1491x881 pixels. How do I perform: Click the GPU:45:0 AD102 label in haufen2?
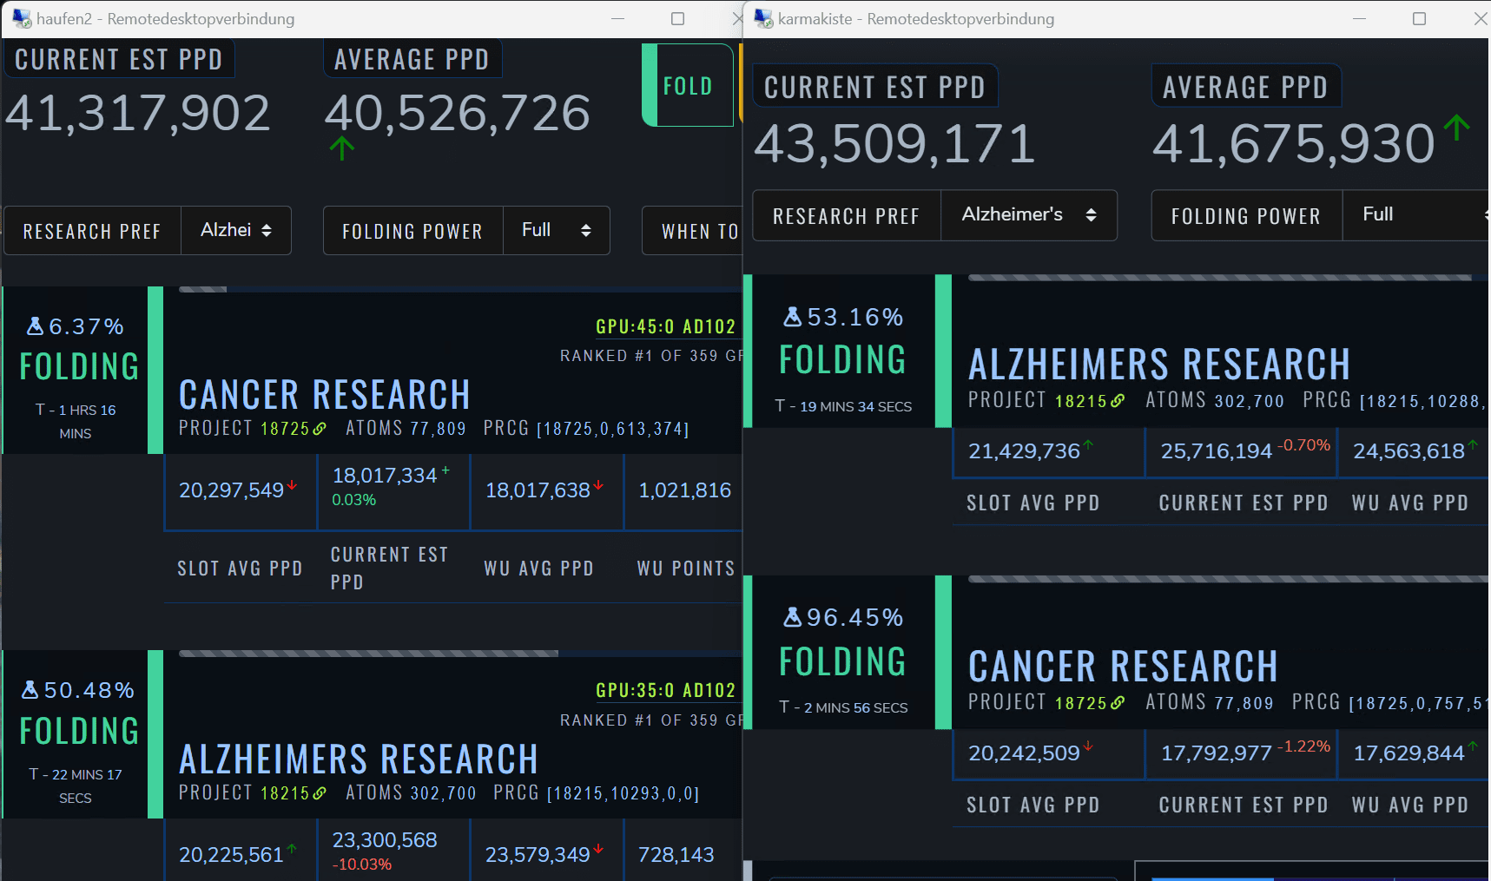[x=666, y=326]
